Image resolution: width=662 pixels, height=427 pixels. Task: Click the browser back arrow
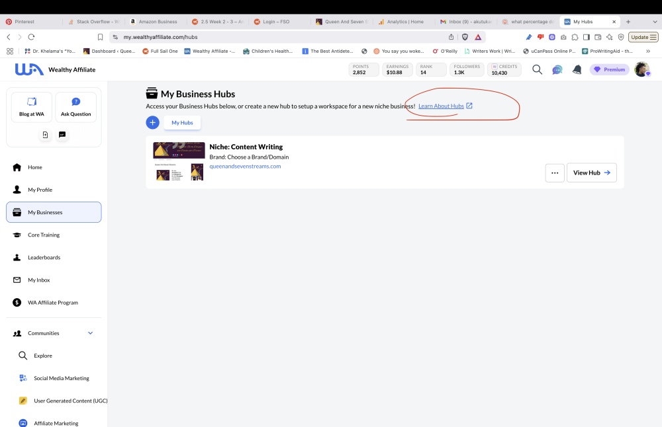pyautogui.click(x=9, y=37)
